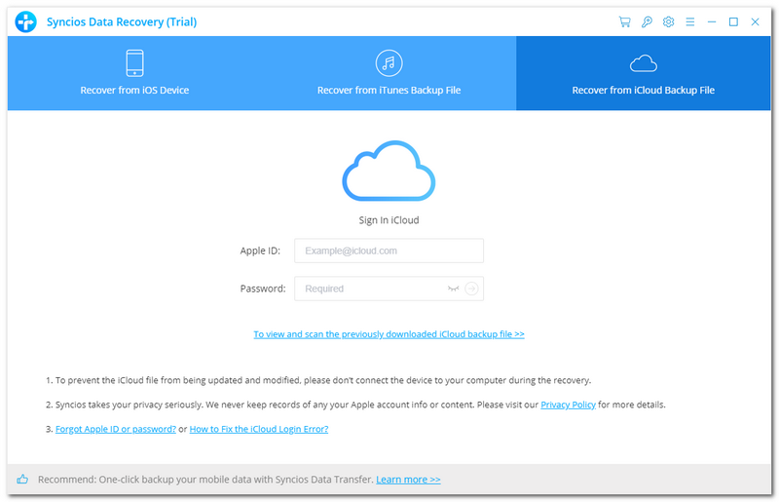Open How to Fix iCloud Login Error
This screenshot has height=502, width=779.
point(258,429)
